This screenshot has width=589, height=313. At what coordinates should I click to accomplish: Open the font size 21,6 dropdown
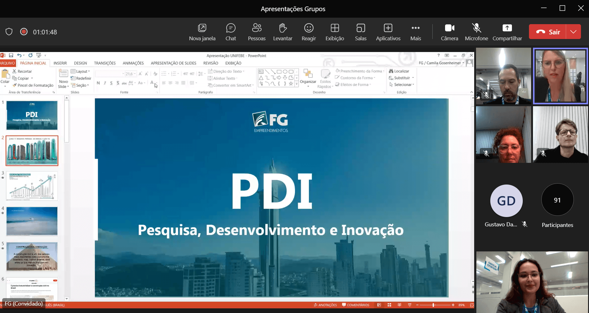click(135, 74)
